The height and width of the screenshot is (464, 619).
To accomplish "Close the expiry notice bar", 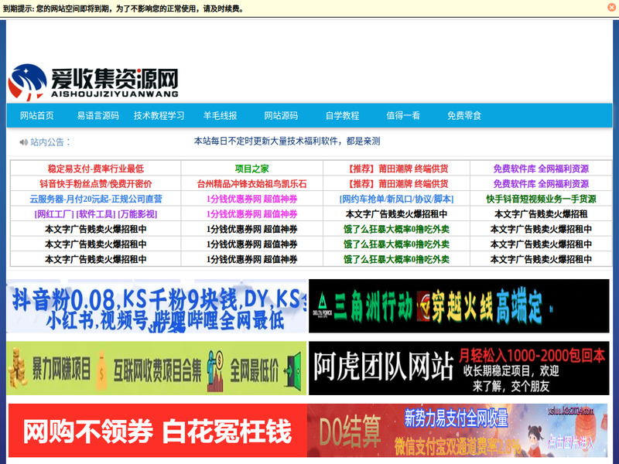I will (x=611, y=8).
